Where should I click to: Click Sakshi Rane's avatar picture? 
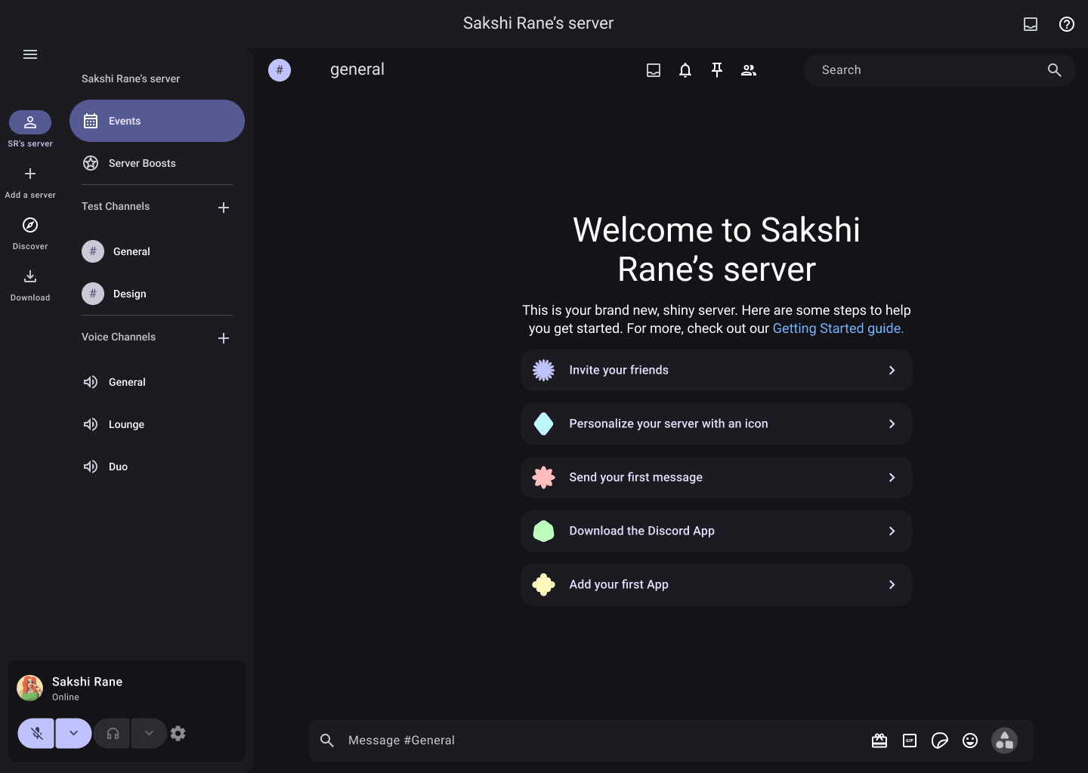coord(30,688)
